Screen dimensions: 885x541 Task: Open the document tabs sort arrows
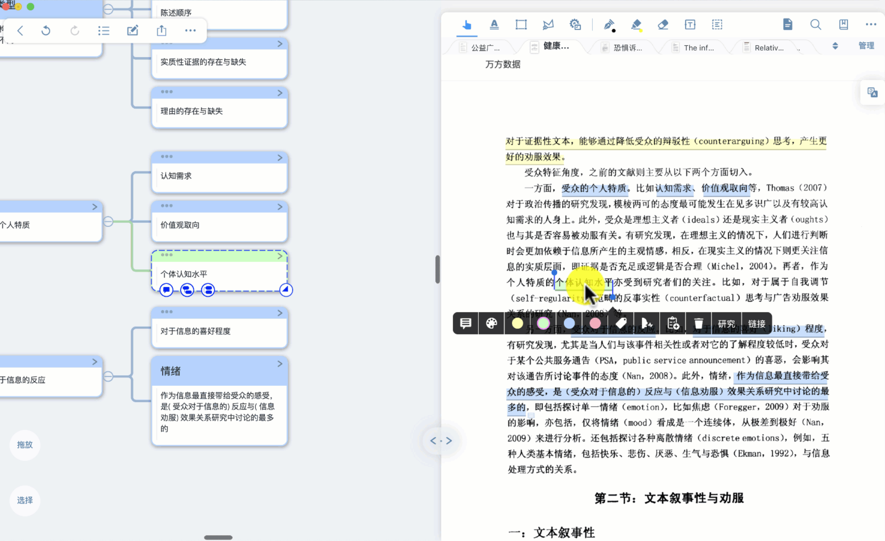click(835, 46)
